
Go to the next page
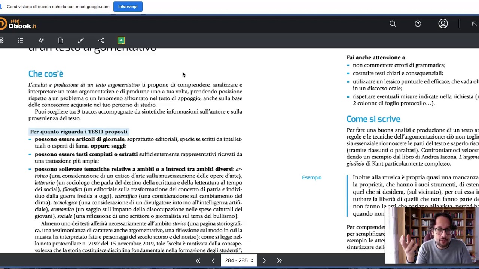(264, 261)
